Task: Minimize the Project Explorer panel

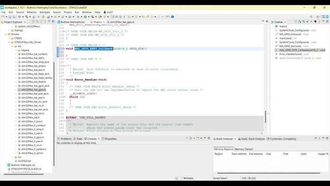Action: (x=49, y=22)
